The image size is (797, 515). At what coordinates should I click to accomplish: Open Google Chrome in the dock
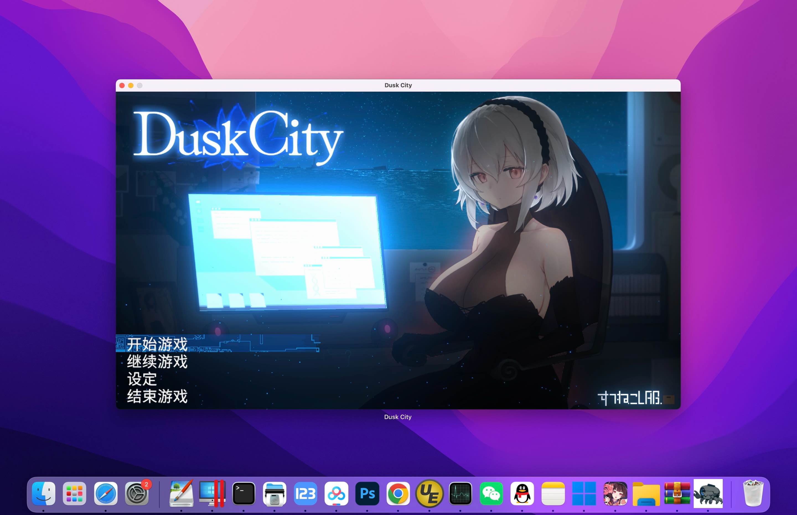point(398,493)
